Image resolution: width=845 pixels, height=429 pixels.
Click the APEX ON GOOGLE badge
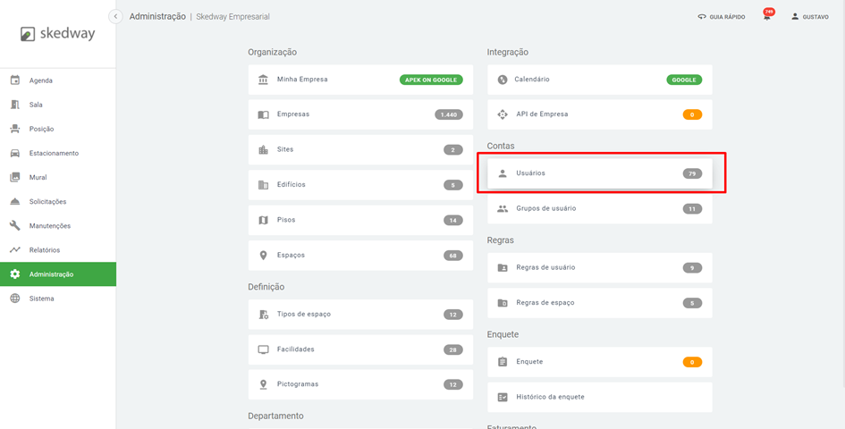click(431, 80)
